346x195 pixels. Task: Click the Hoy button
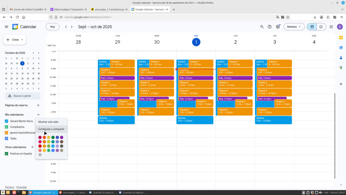pyautogui.click(x=52, y=27)
